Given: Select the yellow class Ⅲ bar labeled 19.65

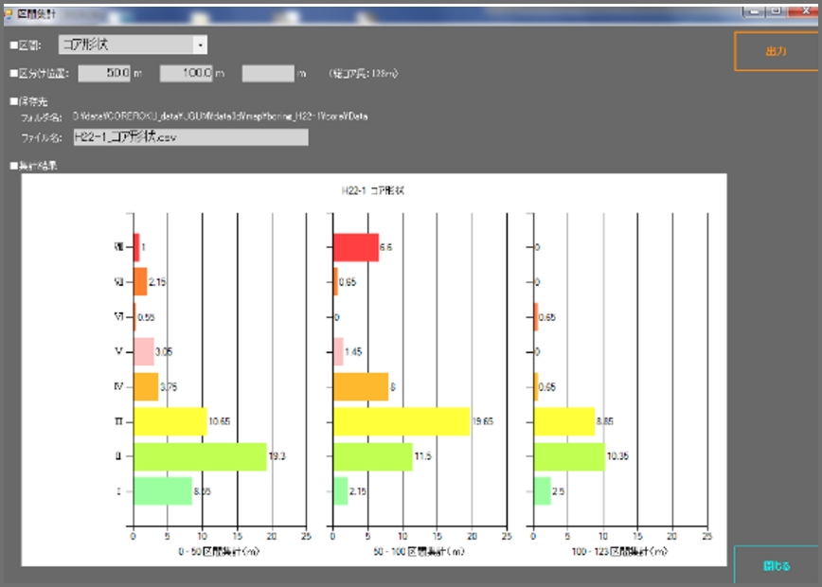Looking at the screenshot, I should (x=402, y=421).
